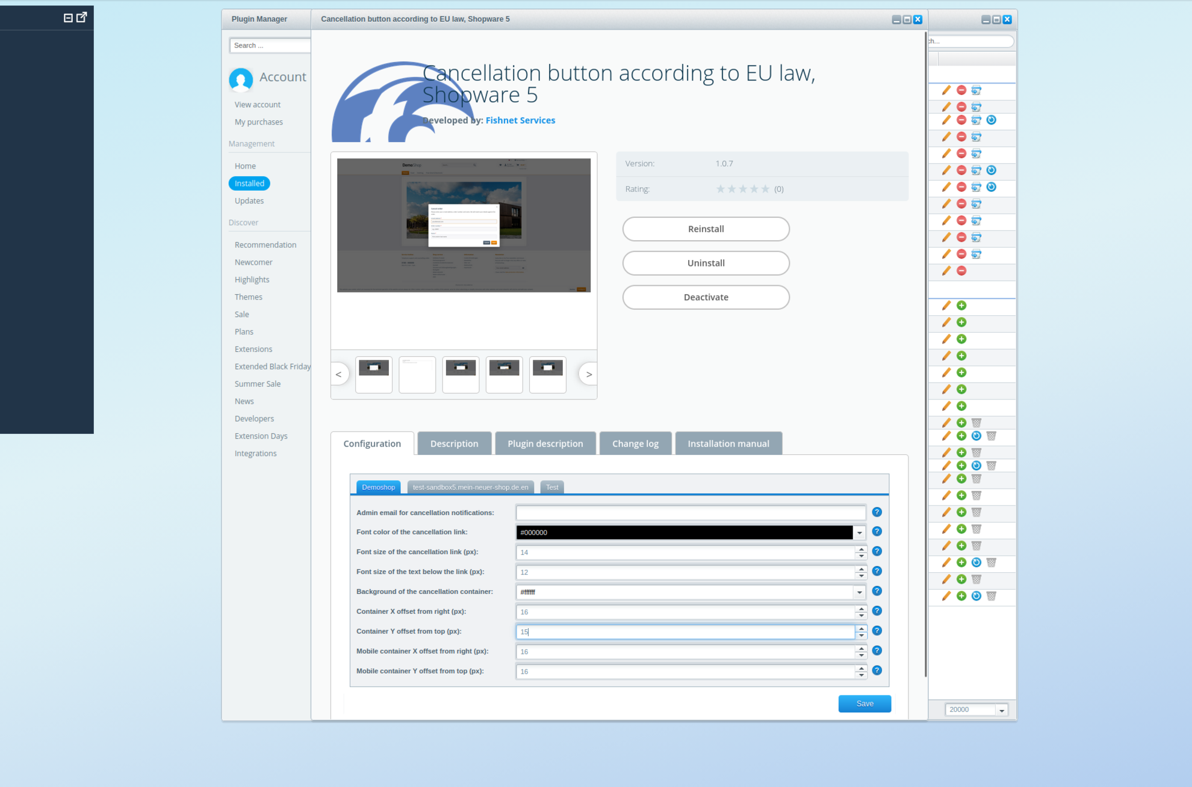
Task: Decrease Font size of cancellation link value
Action: [x=861, y=555]
